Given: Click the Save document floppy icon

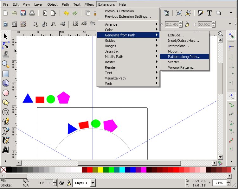Looking at the screenshot, I should pyautogui.click(x=23, y=13).
